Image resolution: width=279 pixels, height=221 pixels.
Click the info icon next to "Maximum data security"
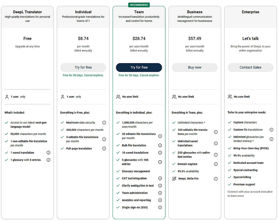[104, 122]
